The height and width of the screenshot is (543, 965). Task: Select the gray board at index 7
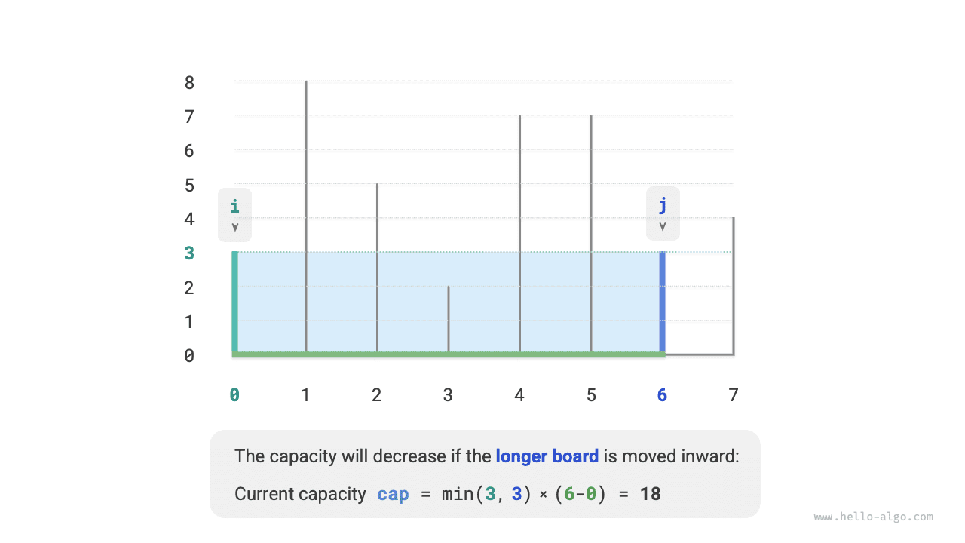(x=733, y=285)
